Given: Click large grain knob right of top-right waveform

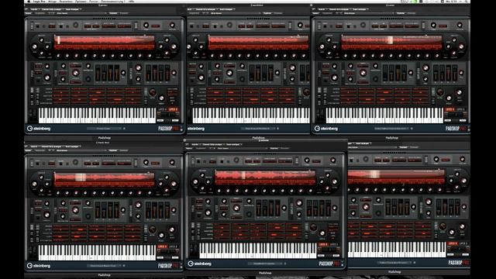Looking at the screenshot, I should tap(461, 46).
